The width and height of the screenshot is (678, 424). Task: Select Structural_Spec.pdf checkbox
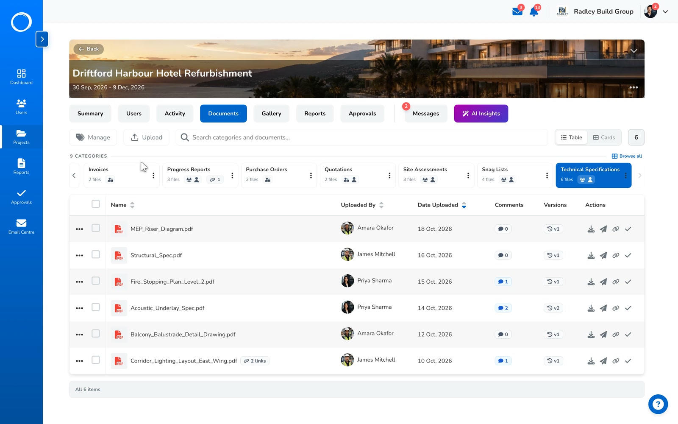pos(96,254)
